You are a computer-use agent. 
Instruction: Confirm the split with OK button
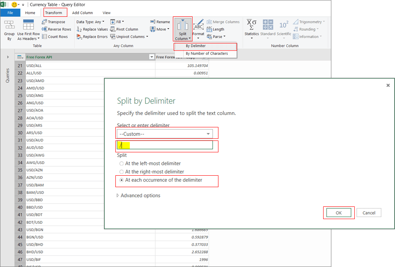tap(339, 213)
